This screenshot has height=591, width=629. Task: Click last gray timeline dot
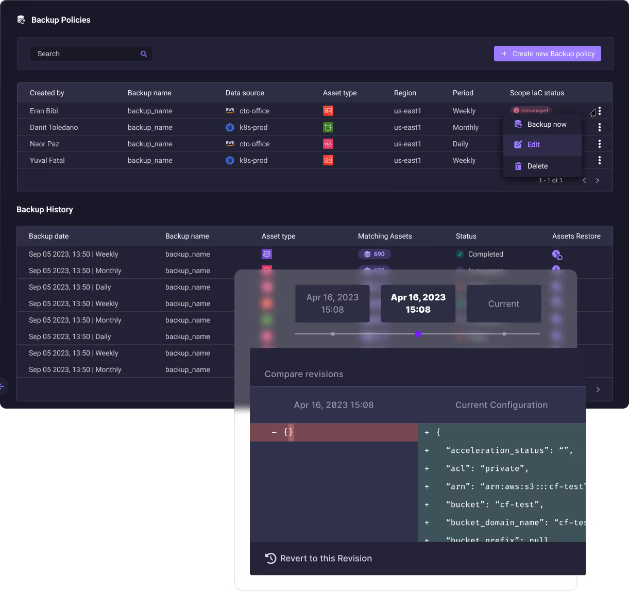tap(504, 334)
